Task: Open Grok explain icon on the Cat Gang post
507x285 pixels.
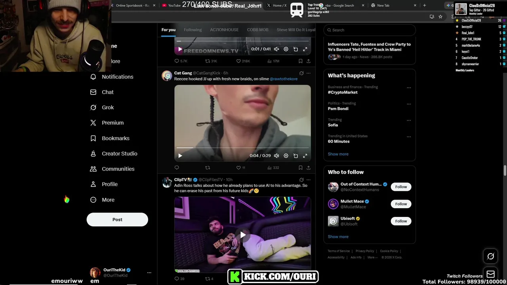Action: (301, 73)
